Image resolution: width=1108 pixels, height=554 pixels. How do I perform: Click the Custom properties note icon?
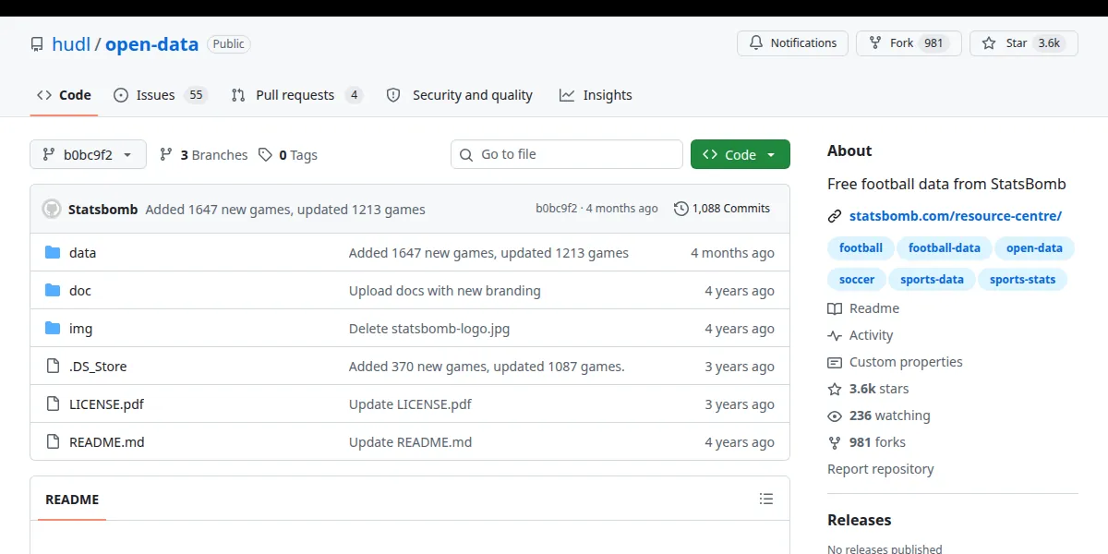click(835, 362)
